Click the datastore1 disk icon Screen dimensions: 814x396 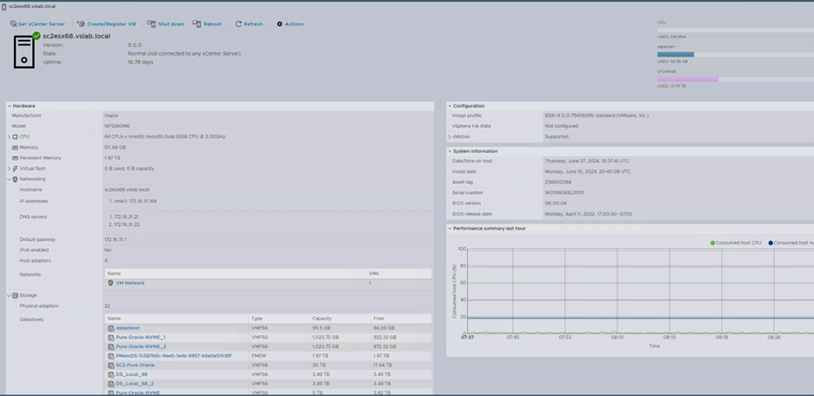tap(110, 328)
